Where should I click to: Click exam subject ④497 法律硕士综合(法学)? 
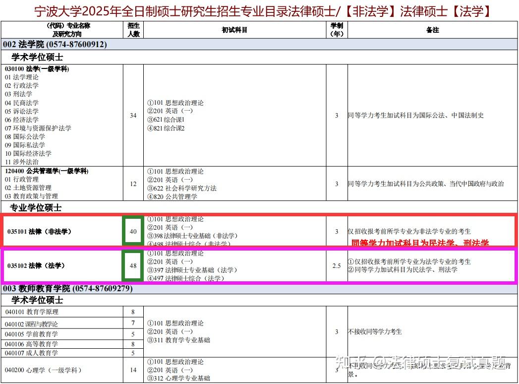pyautogui.click(x=186, y=278)
